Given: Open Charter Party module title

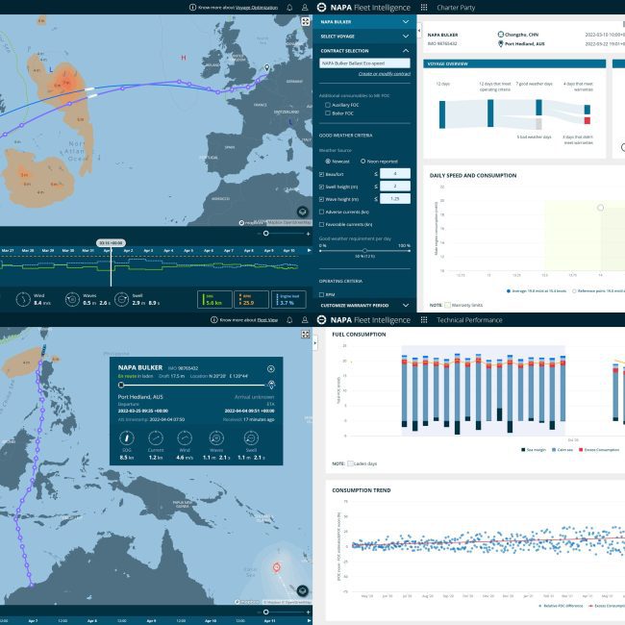Looking at the screenshot, I should click(456, 7).
